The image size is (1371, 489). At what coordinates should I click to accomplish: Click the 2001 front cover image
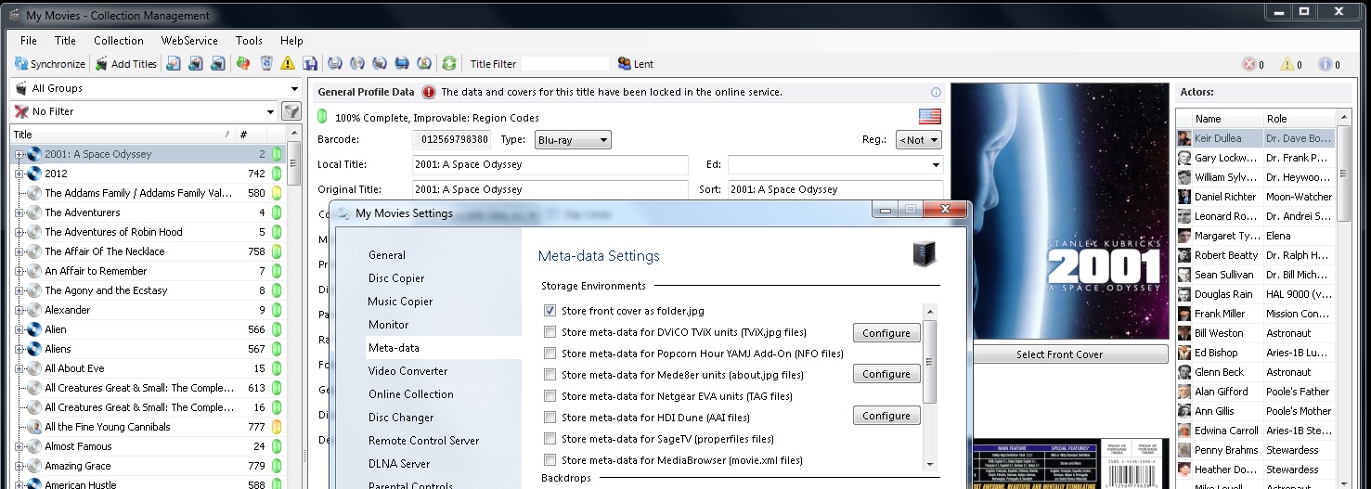(1059, 212)
